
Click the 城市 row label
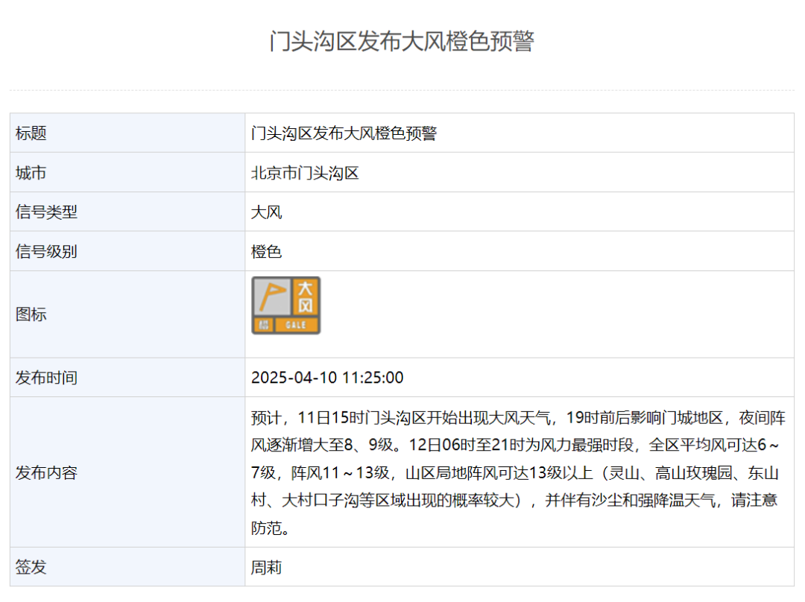pos(31,173)
